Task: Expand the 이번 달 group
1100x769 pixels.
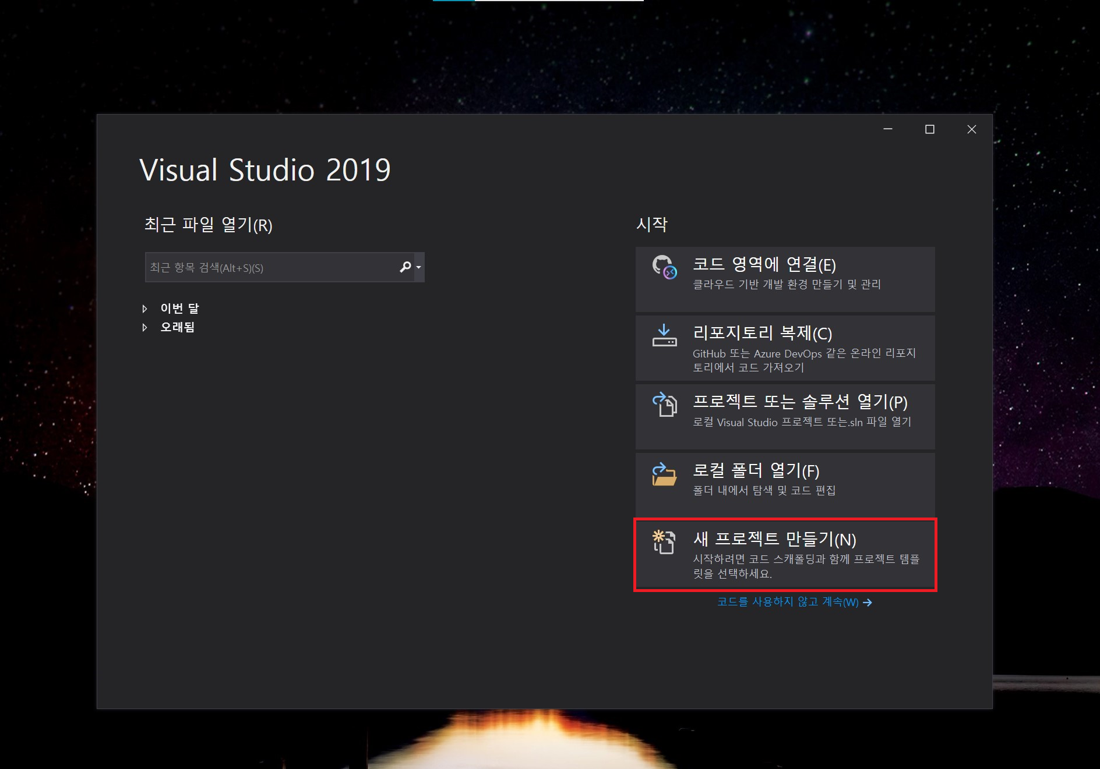Action: pyautogui.click(x=144, y=309)
